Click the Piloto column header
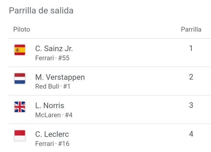 point(22,30)
